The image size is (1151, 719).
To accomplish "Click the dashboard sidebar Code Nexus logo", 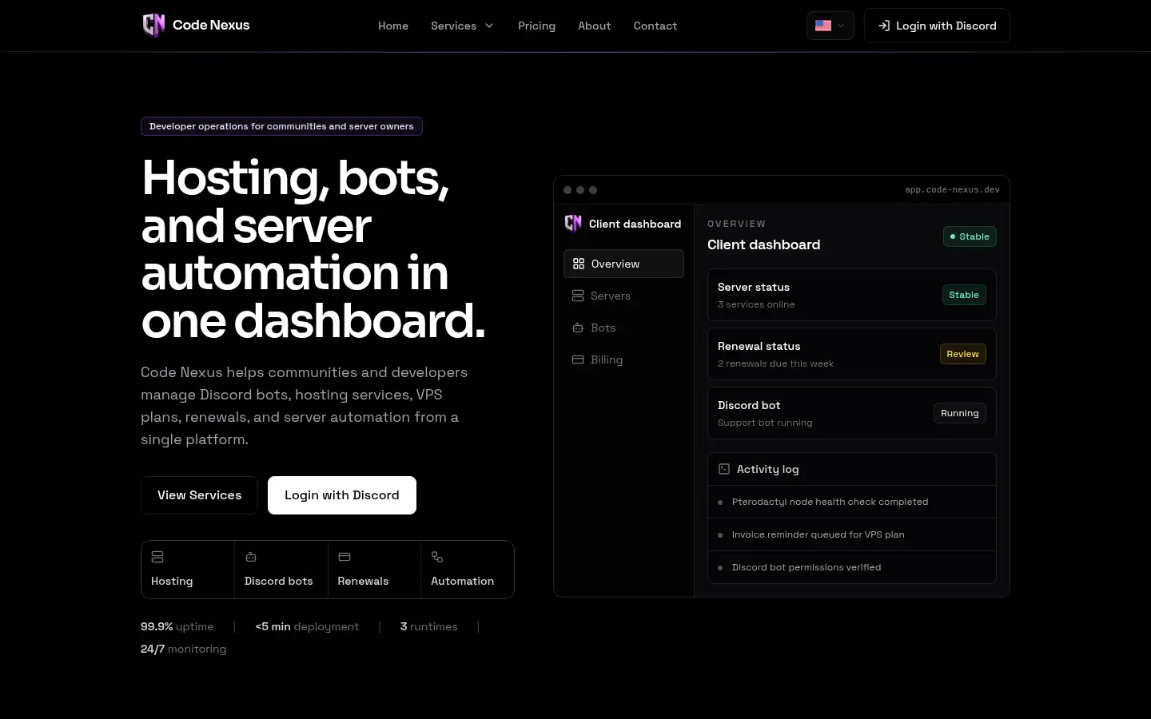I will [x=573, y=224].
